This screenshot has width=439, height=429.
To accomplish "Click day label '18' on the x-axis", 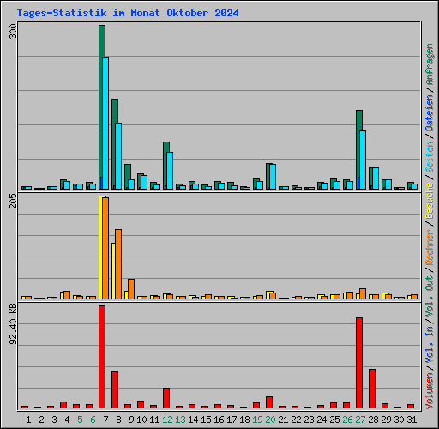I will point(244,420).
